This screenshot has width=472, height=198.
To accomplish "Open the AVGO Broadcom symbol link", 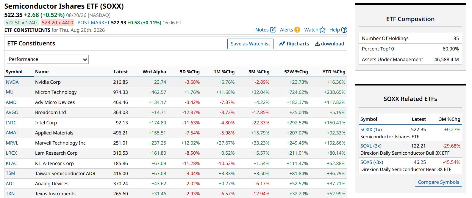I will point(12,112).
